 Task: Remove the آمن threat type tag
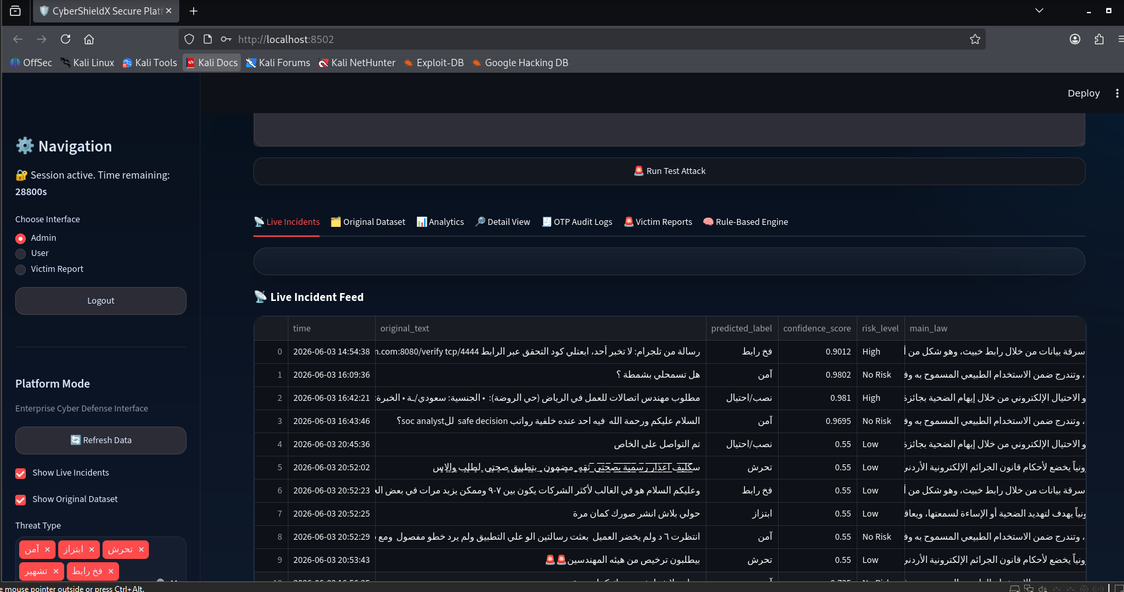[x=48, y=550]
